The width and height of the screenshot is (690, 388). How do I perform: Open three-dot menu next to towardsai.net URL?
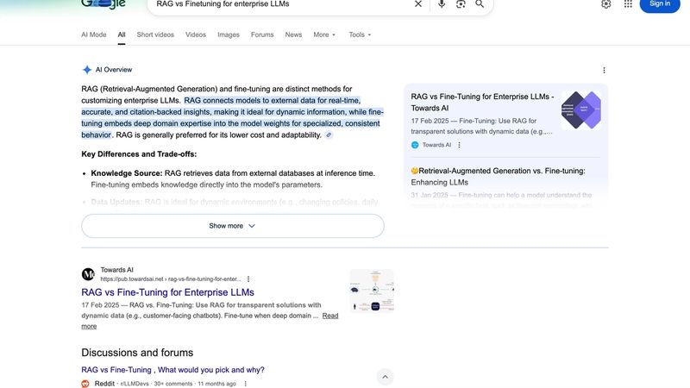248,278
